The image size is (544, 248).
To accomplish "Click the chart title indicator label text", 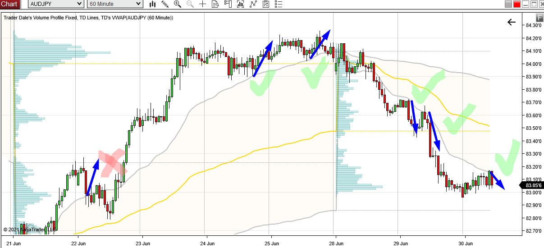I will (88, 18).
